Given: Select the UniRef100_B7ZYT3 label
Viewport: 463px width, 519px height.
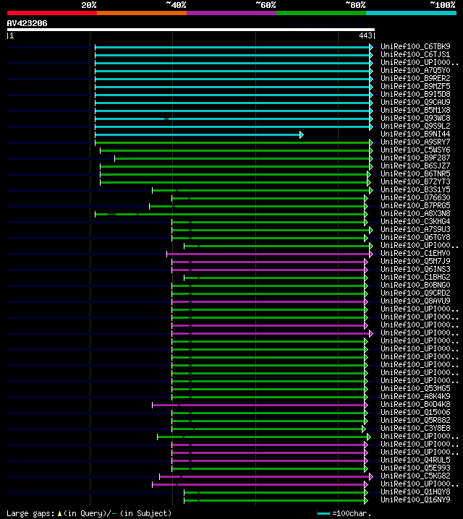Looking at the screenshot, I should [x=415, y=181].
